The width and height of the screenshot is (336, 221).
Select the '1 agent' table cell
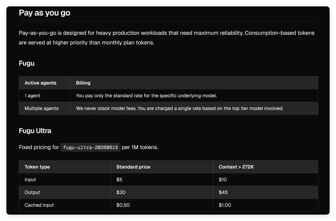(x=32, y=96)
